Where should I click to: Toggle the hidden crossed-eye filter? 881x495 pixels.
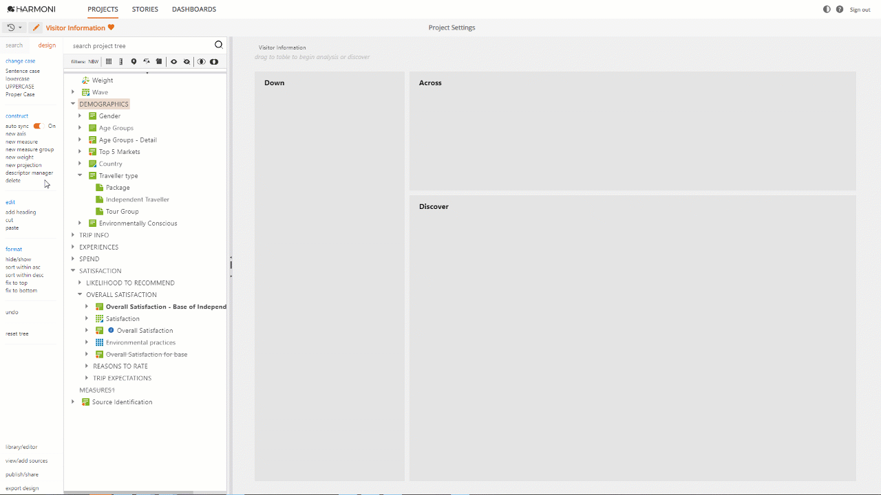(187, 62)
